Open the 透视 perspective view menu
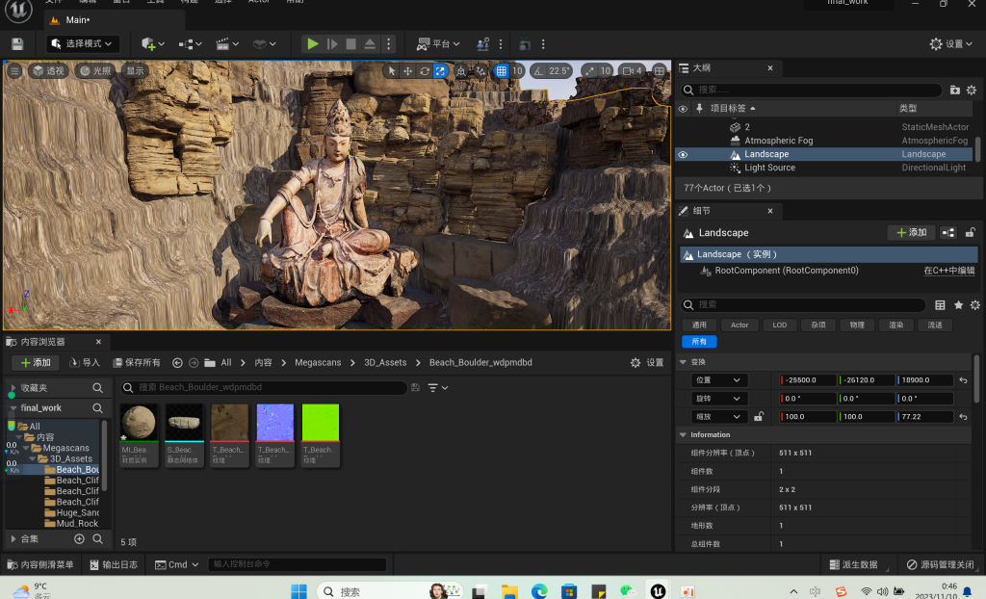The image size is (986, 599). (48, 70)
